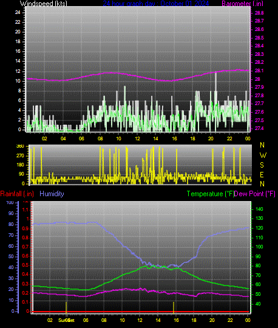Click hour 08 on the windspeed chart time axis
Viewport: 278px width, 328px height.
pyautogui.click(x=100, y=138)
